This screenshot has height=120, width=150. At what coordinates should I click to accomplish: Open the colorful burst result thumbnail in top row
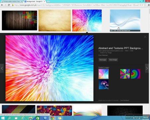click(x=87, y=20)
